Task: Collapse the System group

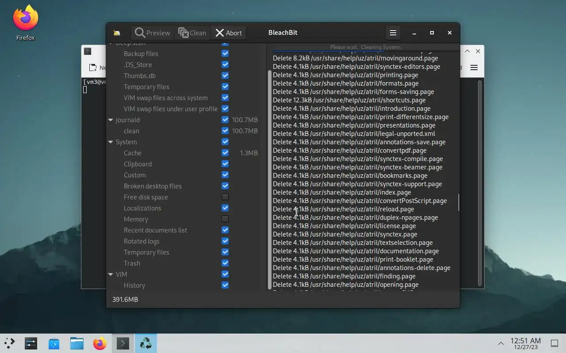Action: tap(111, 142)
